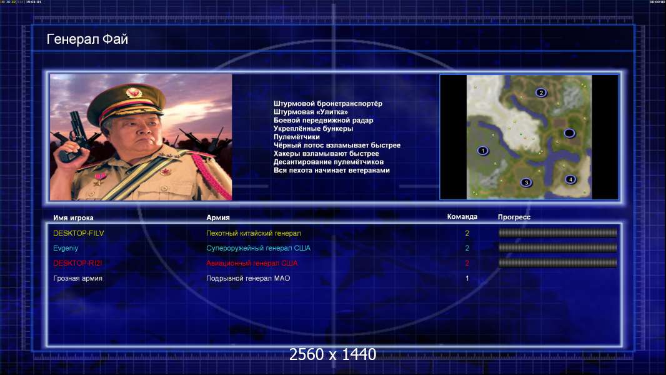Click the 'Команда' column header

pyautogui.click(x=462, y=217)
